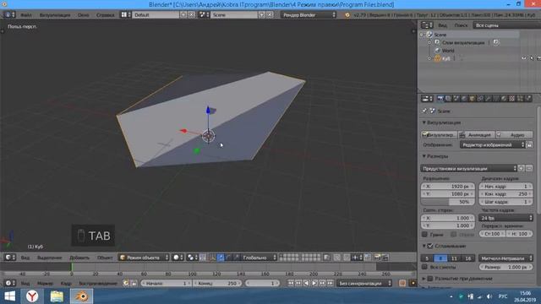Viewport: 541px width, 304px height.
Task: Select the Texture properties tab icon
Action: click(511, 99)
